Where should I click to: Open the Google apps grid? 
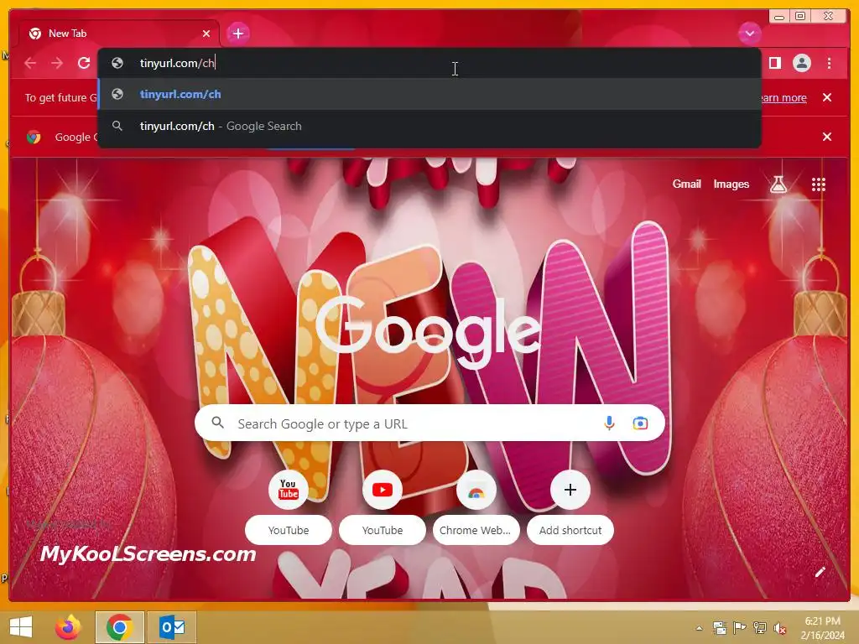coord(818,184)
